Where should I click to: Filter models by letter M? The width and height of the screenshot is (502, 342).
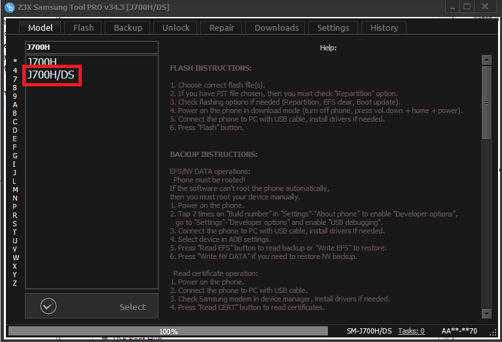(15, 190)
